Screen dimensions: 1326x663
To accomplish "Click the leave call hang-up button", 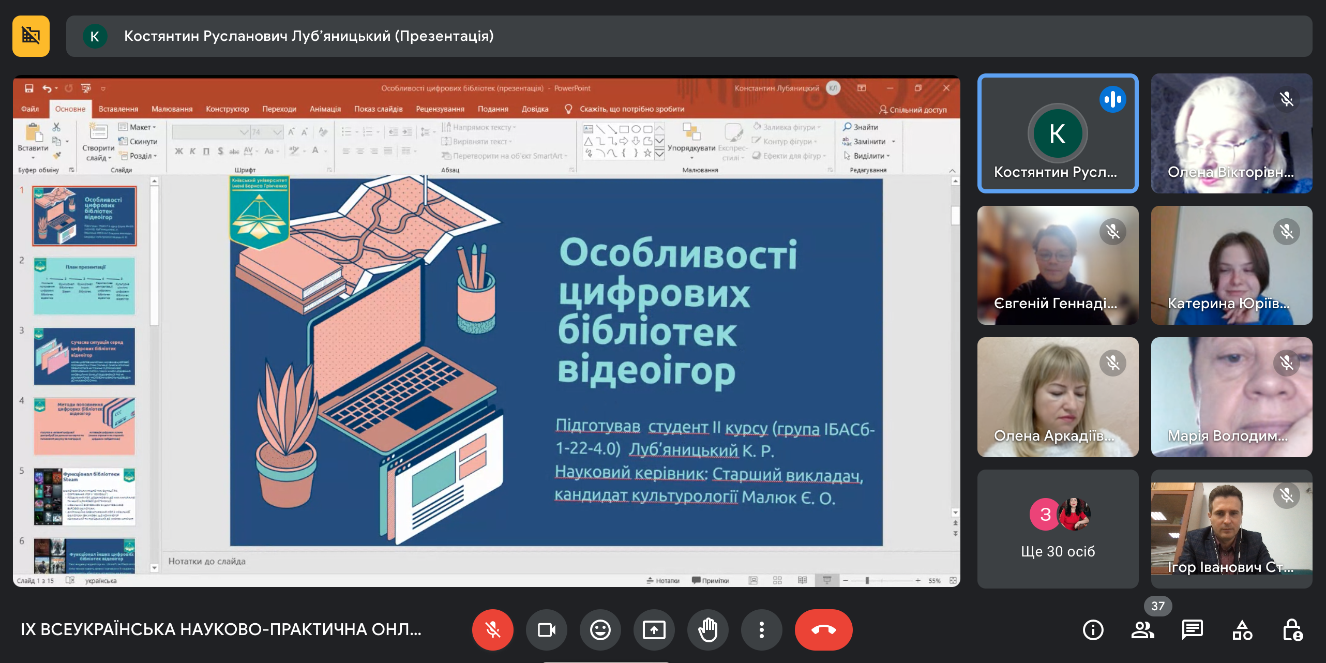I will point(823,629).
